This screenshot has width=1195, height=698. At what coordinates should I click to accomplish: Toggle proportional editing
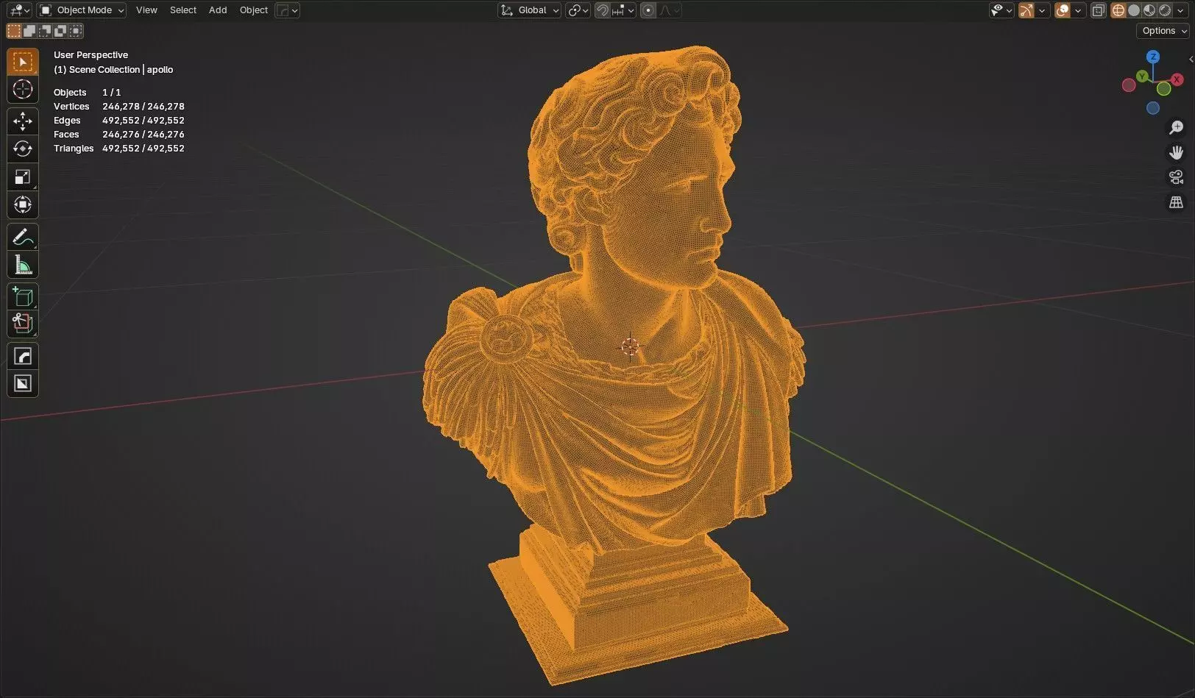pyautogui.click(x=648, y=10)
